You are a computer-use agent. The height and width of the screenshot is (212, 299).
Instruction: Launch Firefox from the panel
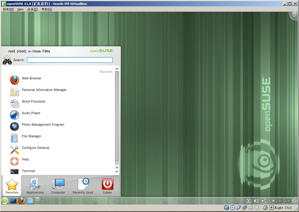[21, 201]
